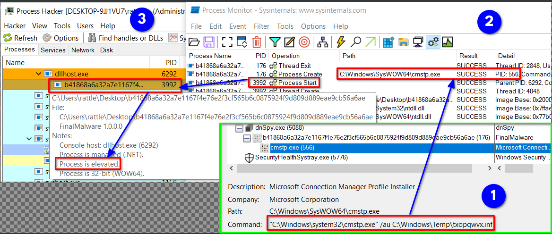
Task: Click the Path column header
Action: point(398,56)
